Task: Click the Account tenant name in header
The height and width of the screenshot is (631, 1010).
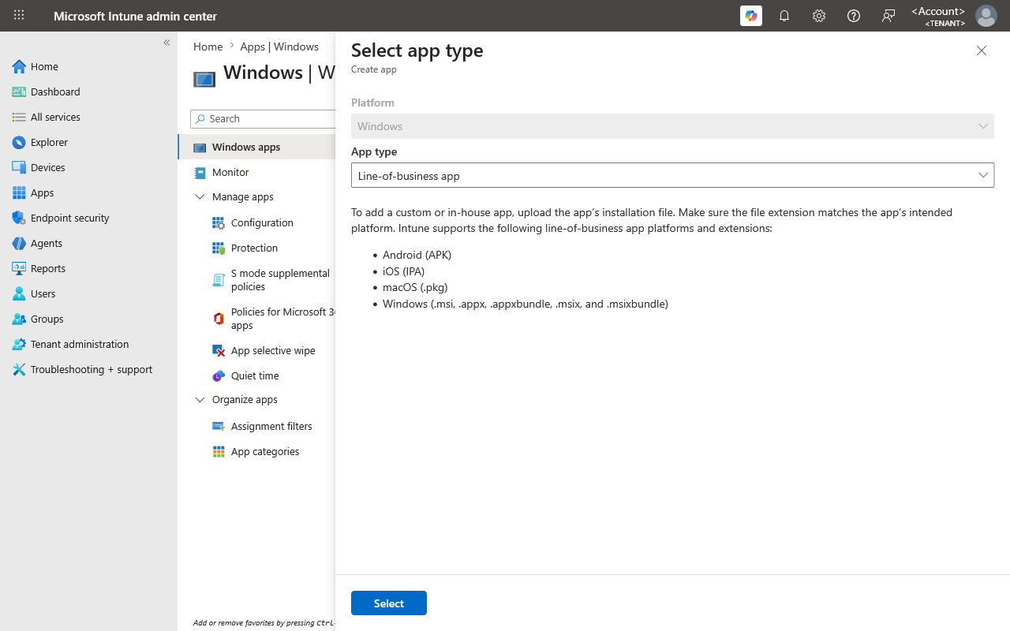Action: coord(938,16)
